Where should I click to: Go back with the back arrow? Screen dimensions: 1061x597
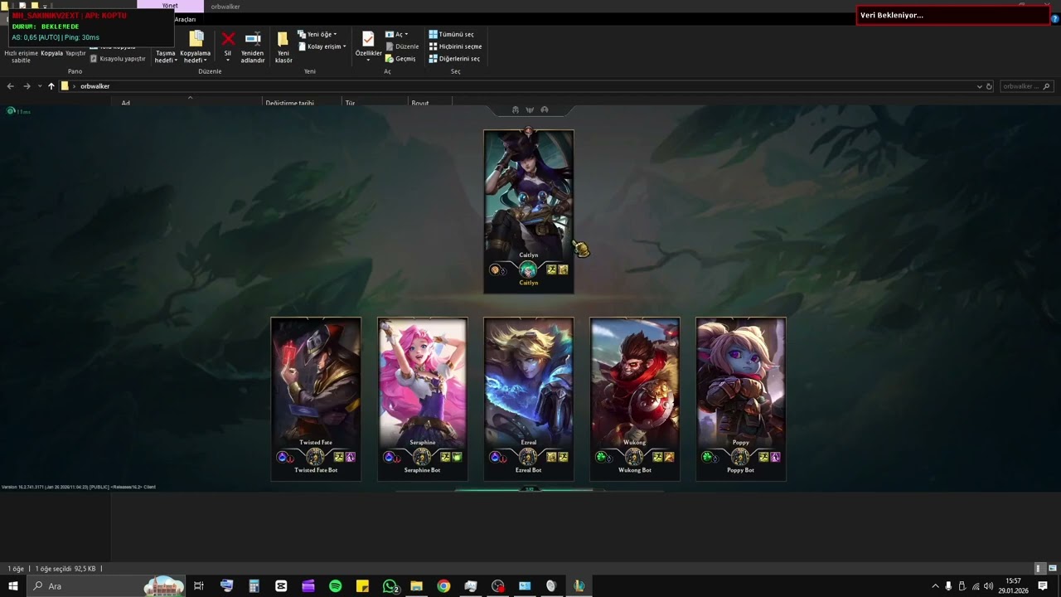10,86
